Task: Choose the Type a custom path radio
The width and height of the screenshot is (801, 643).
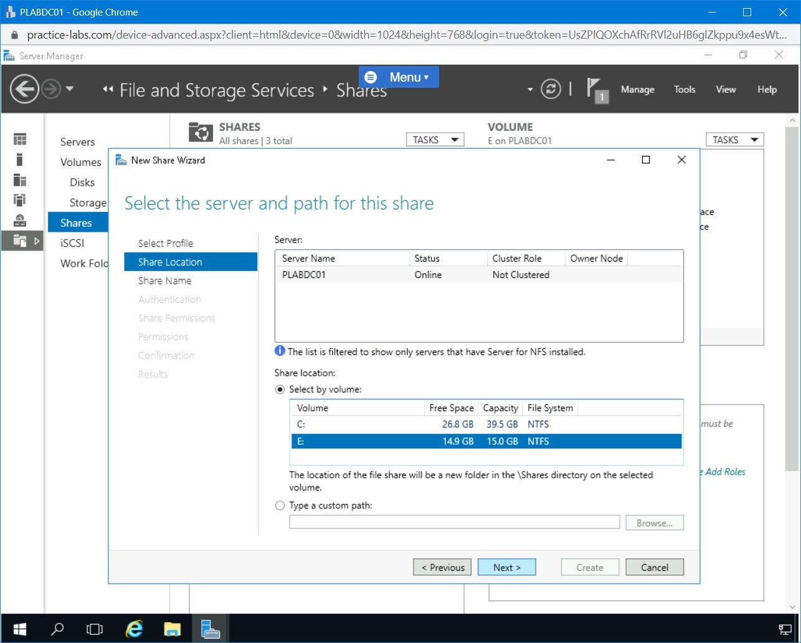Action: 280,505
